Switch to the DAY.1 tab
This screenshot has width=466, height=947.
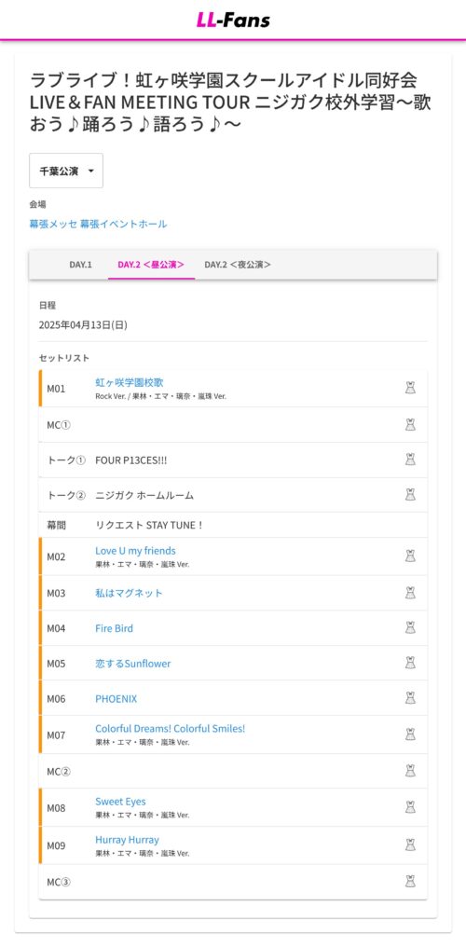(x=80, y=265)
